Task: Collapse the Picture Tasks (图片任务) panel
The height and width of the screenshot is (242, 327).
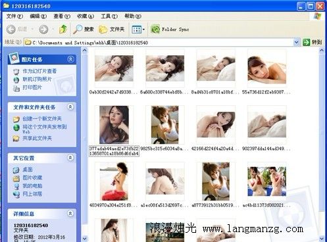Action: point(70,59)
